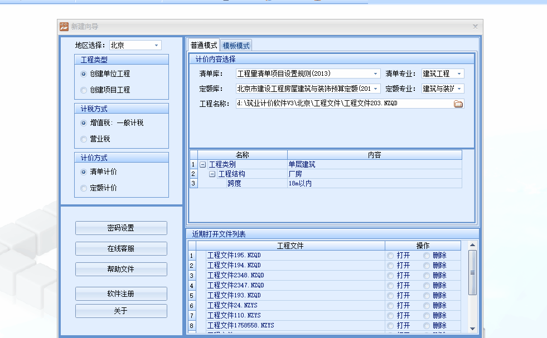This screenshot has width=547, height=338.
Task: Click the 软件注册 button
Action: (121, 294)
